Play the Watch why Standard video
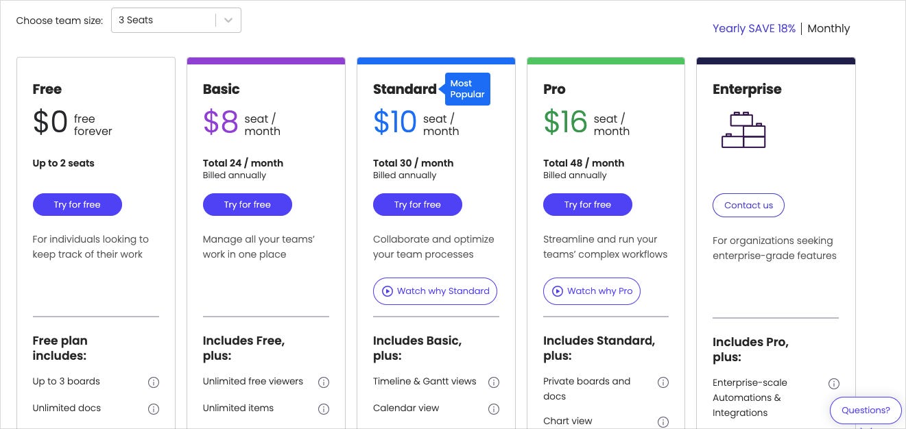Viewport: 906px width, 429px height. [435, 291]
